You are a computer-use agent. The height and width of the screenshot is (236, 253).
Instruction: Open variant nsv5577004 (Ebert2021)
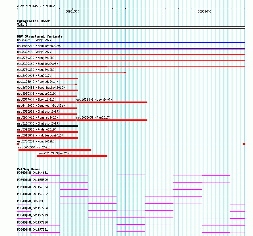pyautogui.click(x=36, y=100)
